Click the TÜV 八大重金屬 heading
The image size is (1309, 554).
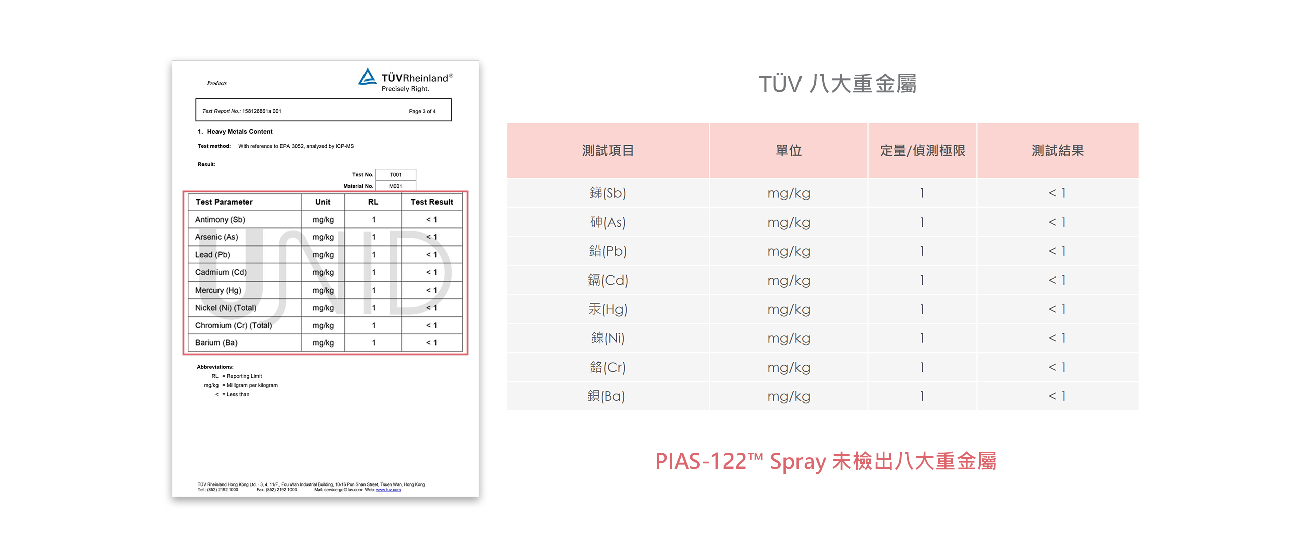pyautogui.click(x=837, y=84)
